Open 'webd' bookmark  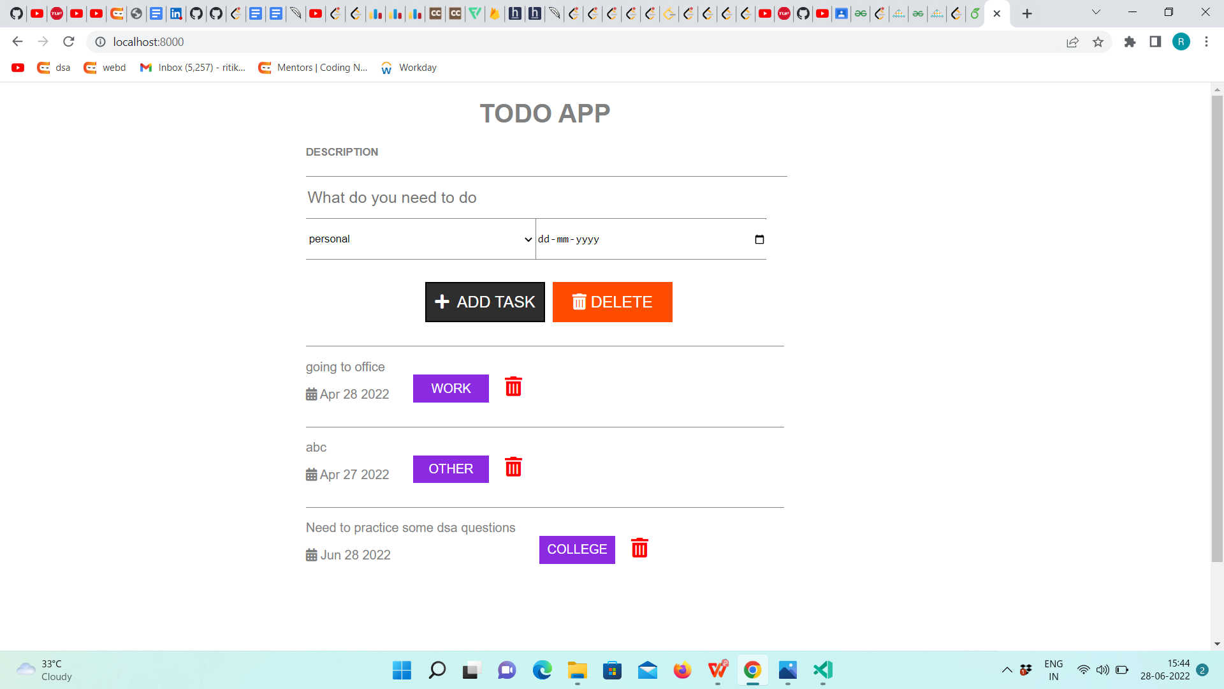[x=105, y=68]
